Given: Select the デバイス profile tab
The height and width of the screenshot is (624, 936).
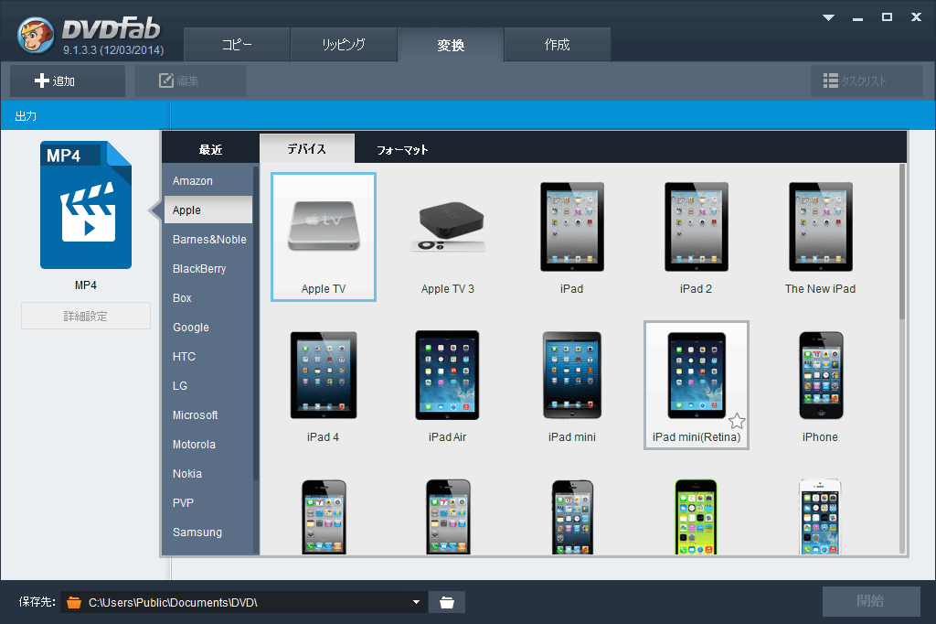Looking at the screenshot, I should (307, 149).
